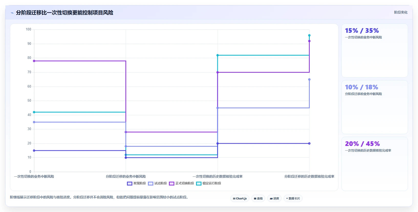
Task: Click the 发现阶段 point at 15
Action: click(34, 151)
